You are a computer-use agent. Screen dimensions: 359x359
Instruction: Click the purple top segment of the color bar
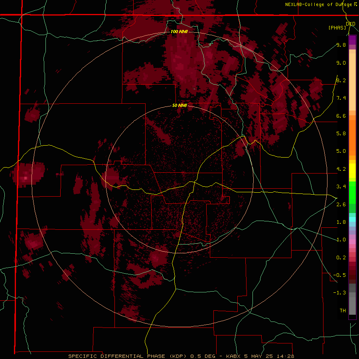[x=352, y=40]
